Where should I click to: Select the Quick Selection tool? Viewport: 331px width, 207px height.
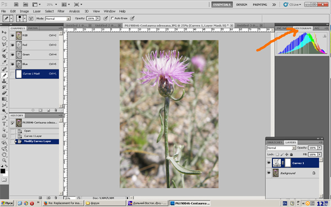pyautogui.click(x=4, y=50)
